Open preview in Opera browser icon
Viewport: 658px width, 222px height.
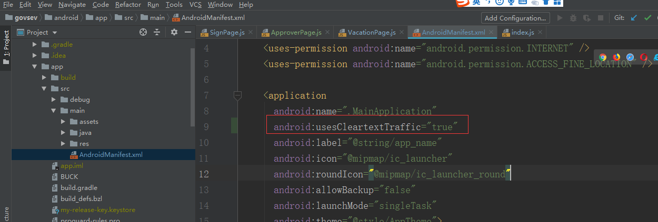[643, 57]
